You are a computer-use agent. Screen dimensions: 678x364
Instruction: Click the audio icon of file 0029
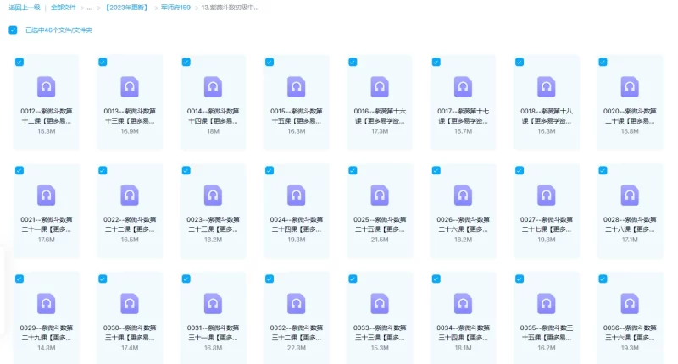[47, 303]
